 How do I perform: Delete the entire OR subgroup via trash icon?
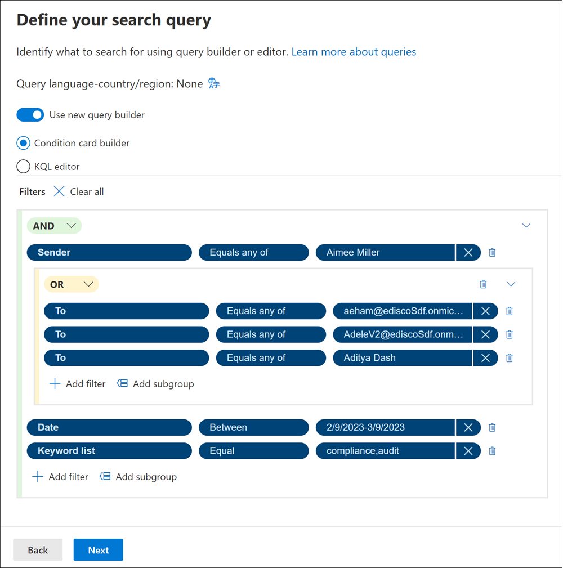(x=482, y=284)
